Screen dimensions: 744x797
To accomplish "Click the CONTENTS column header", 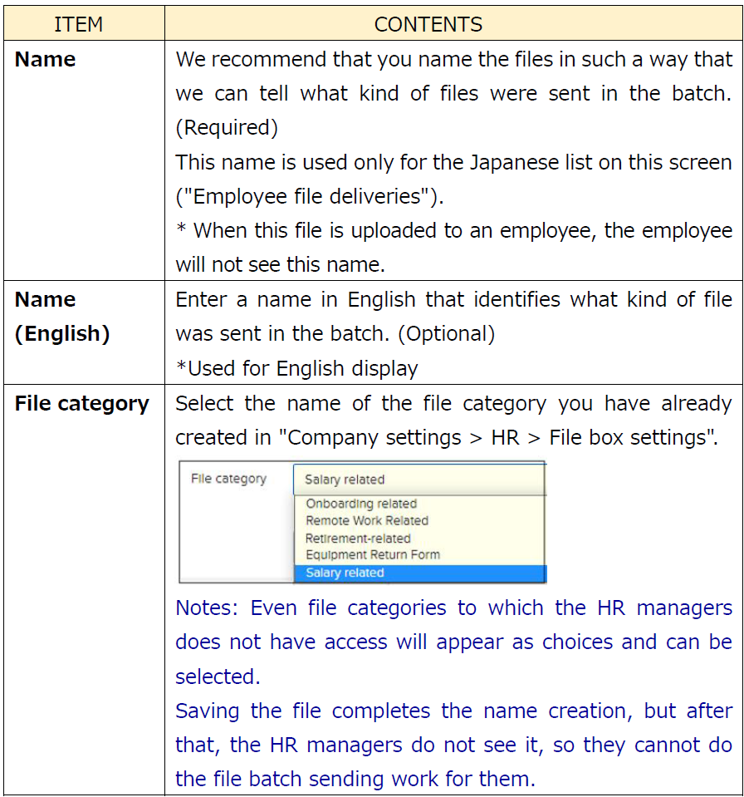I will point(428,25).
